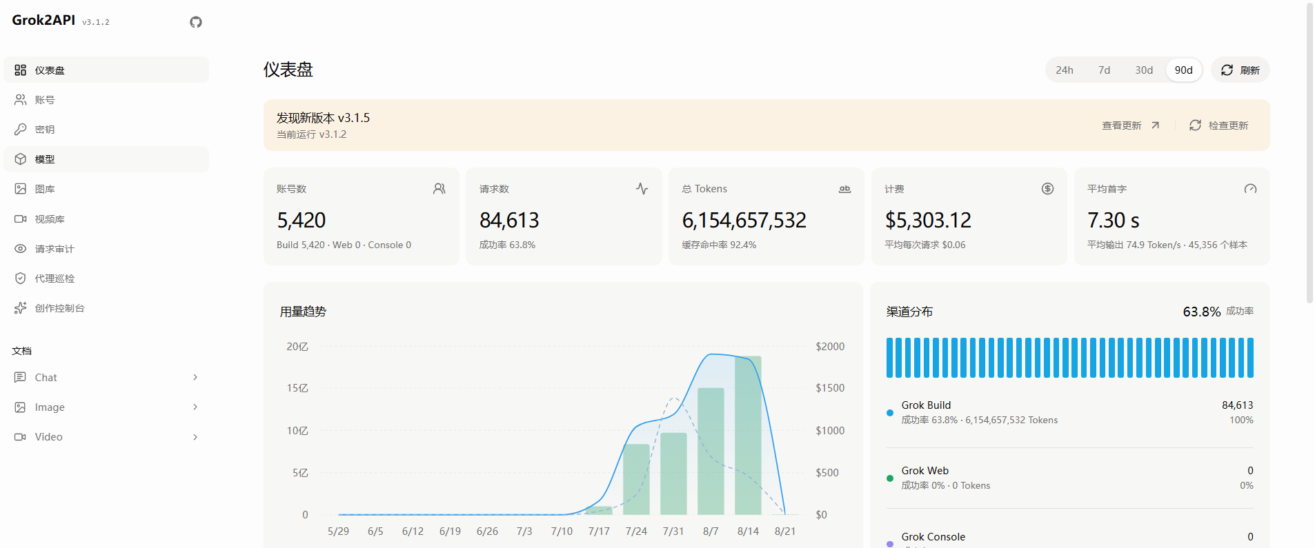Open the GitHub repository icon
Viewport: 1315px width, 548px height.
point(196,22)
